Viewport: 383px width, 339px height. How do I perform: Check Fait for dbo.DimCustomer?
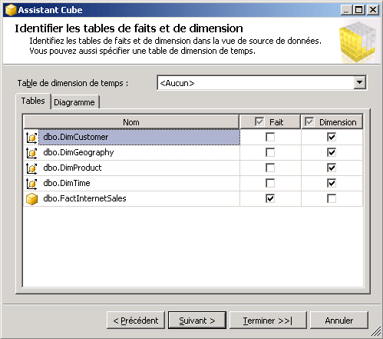[270, 137]
